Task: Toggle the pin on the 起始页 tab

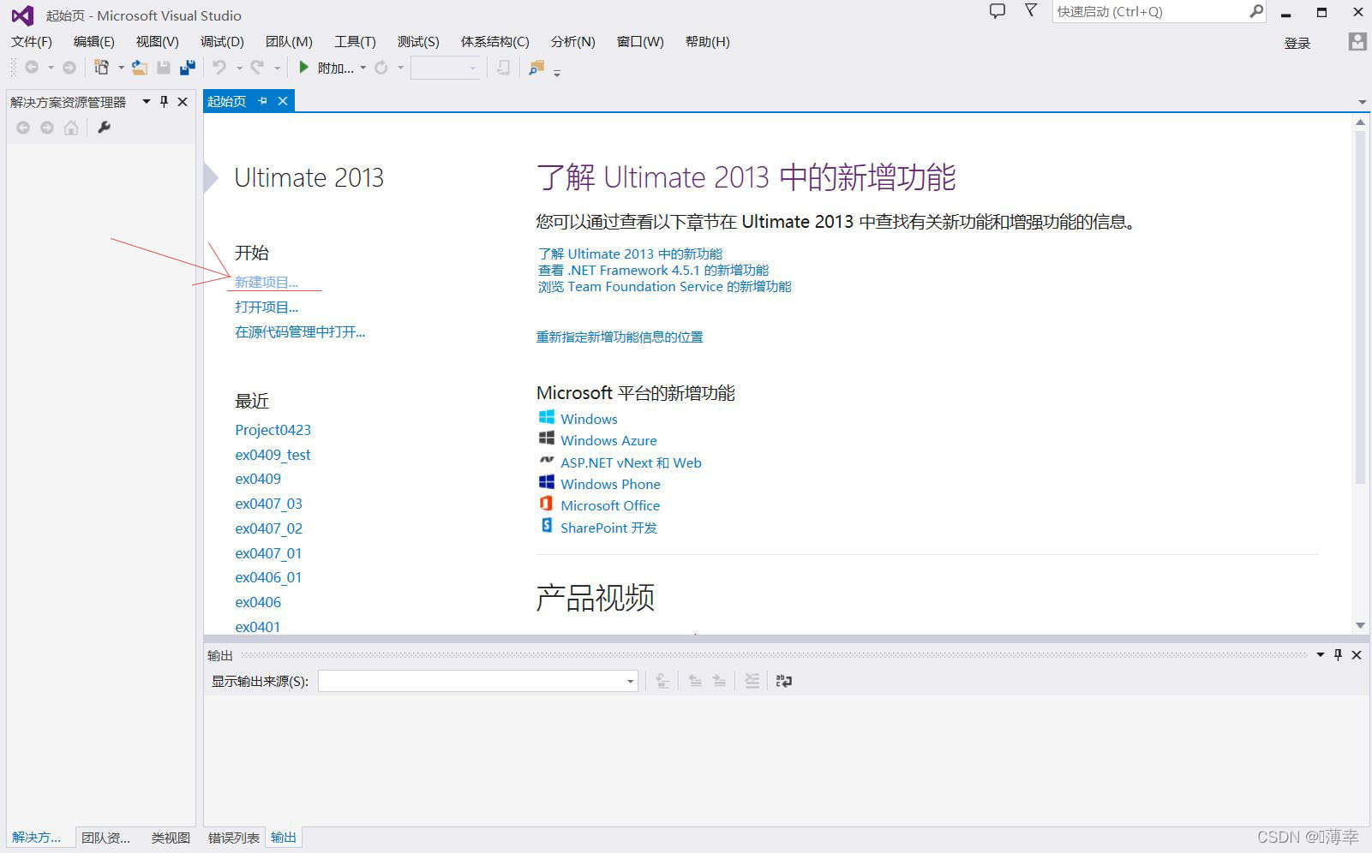Action: coord(262,101)
